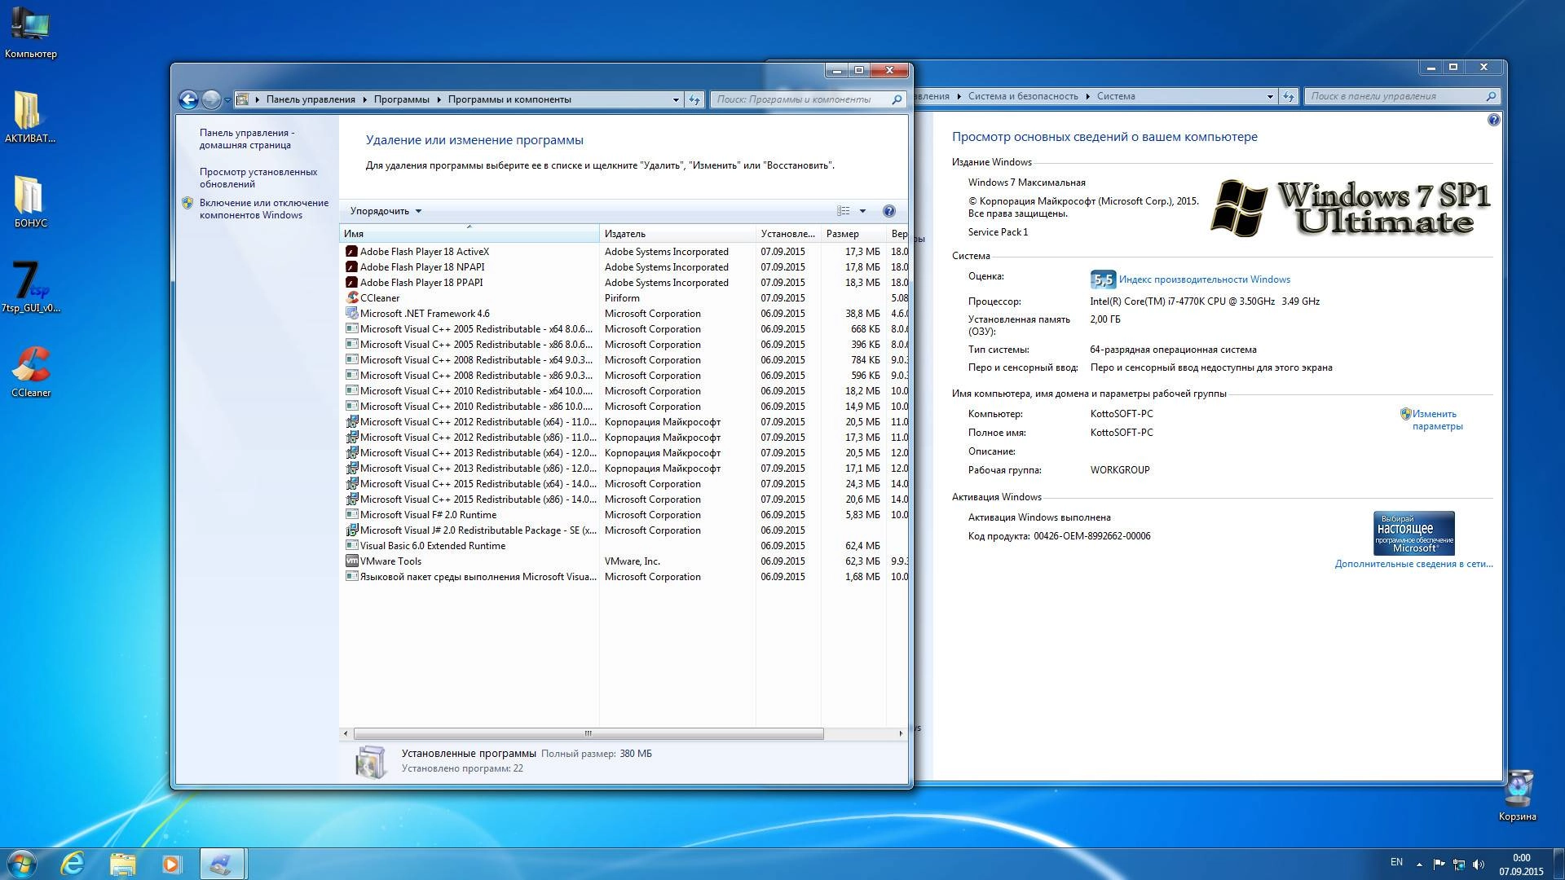The width and height of the screenshot is (1565, 880).
Task: Open the Компьютер desktop icon
Action: [30, 33]
